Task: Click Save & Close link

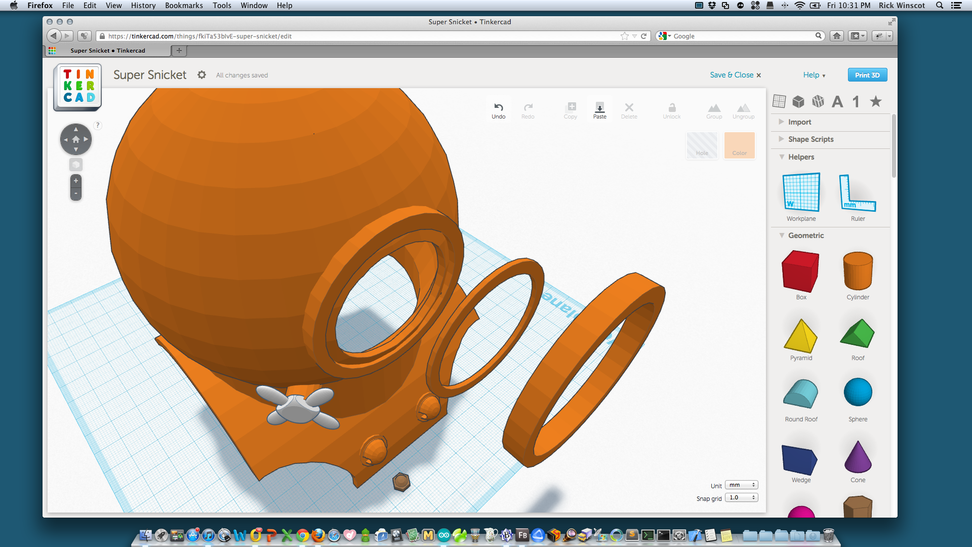Action: click(x=735, y=75)
